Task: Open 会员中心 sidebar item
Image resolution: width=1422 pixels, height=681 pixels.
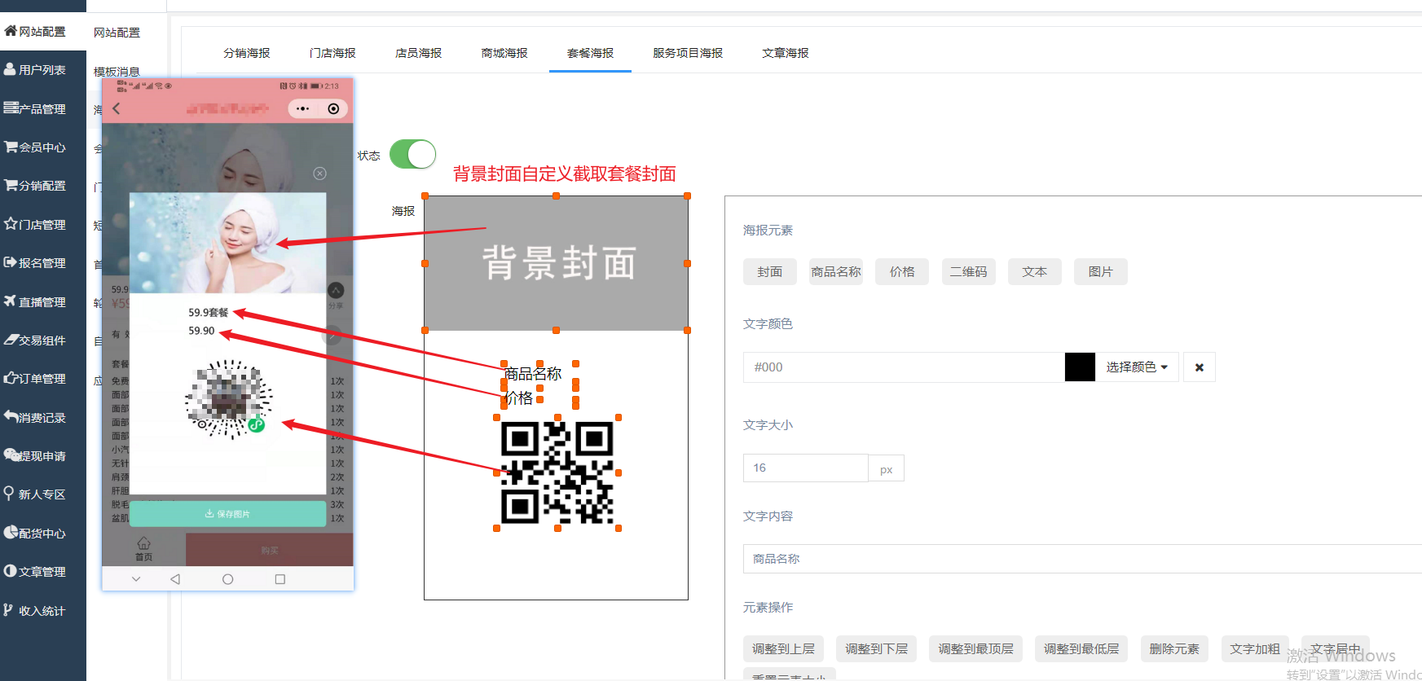Action: pos(35,147)
